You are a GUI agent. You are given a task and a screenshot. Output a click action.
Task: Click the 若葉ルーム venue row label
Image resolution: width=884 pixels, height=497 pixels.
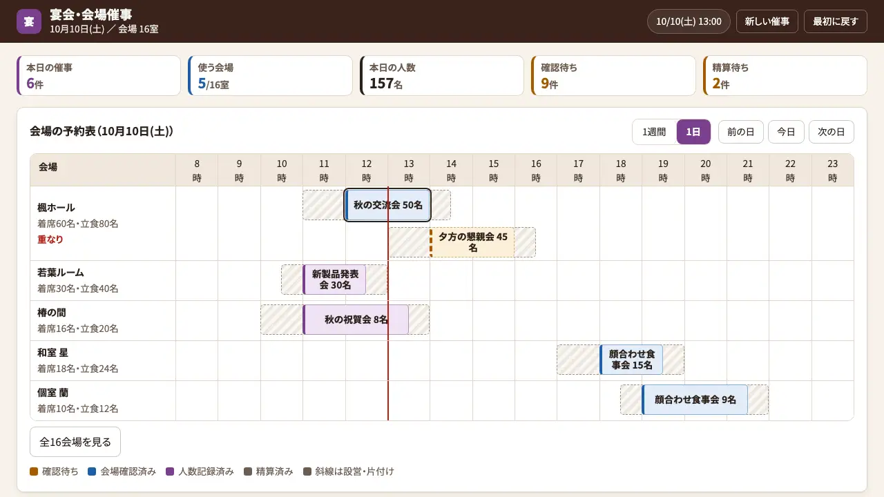(61, 272)
